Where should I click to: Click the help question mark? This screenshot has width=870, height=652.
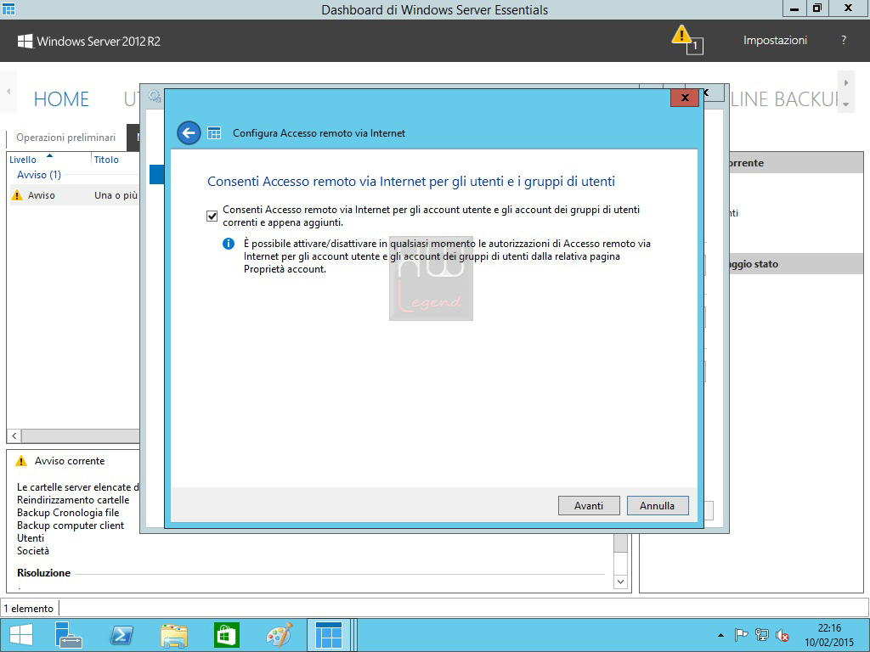[844, 40]
